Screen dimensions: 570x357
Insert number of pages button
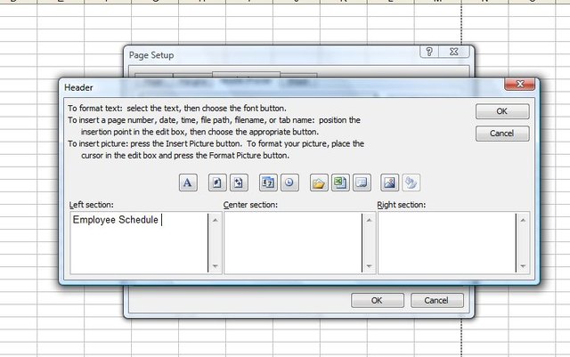[239, 183]
